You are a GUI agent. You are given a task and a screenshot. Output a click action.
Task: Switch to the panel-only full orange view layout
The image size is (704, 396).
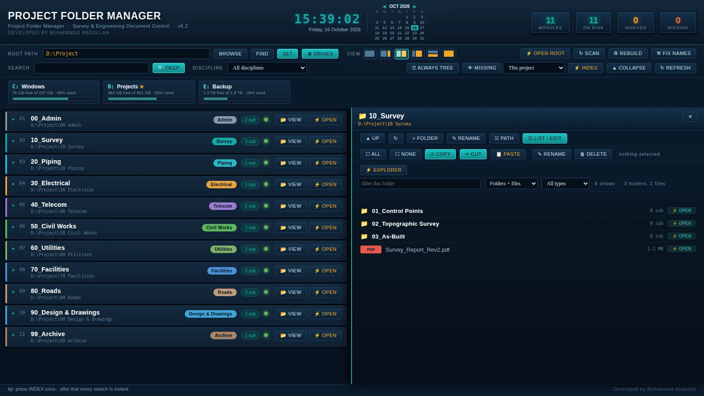pos(449,54)
